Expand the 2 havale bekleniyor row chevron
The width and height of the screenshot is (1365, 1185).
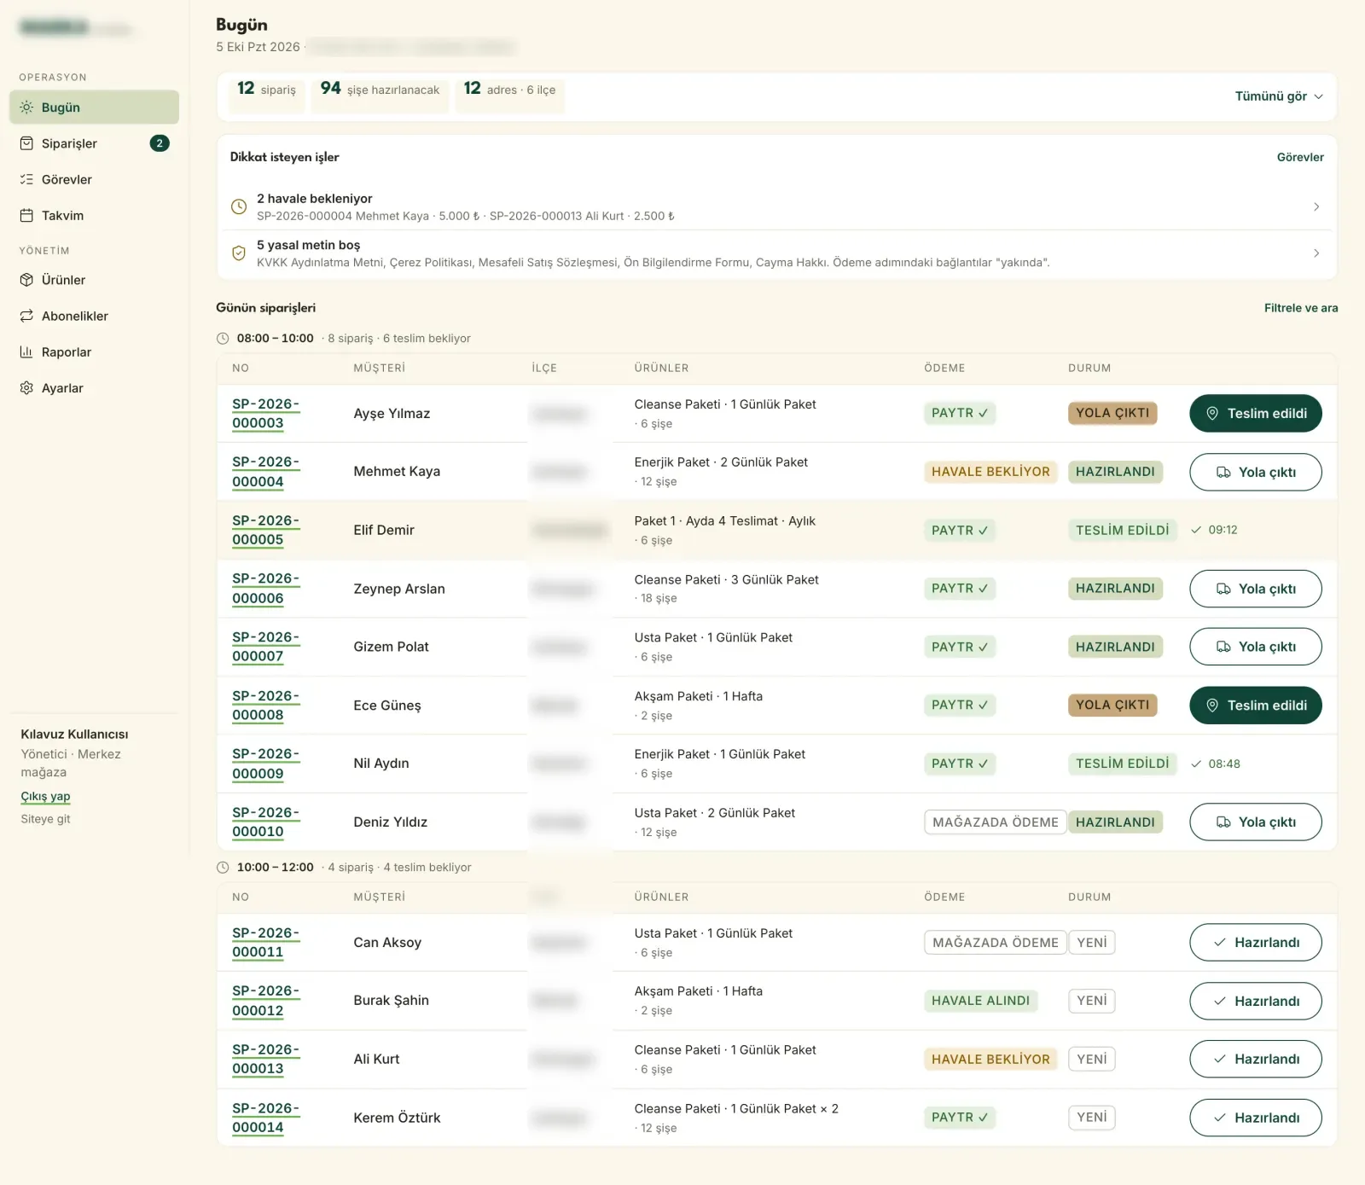point(1316,206)
